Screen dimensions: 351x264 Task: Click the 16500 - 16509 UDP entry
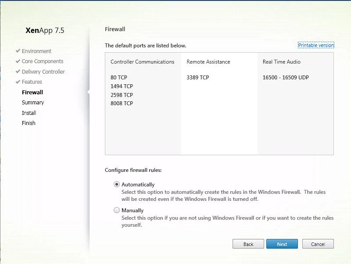click(x=286, y=78)
